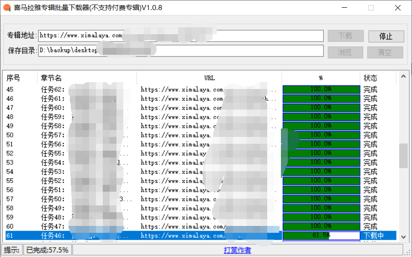Select the row 任务56
Viewport: 412px width, 257px height.
coord(201,144)
